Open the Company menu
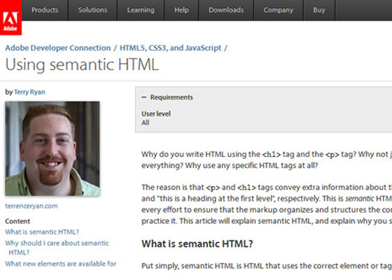This screenshot has width=392, height=280. [x=279, y=10]
